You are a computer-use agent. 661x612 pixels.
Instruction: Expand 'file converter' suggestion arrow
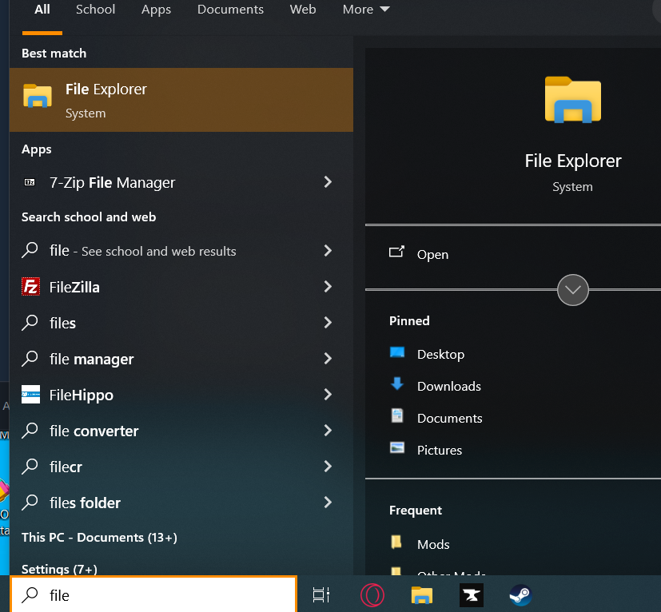(x=328, y=431)
